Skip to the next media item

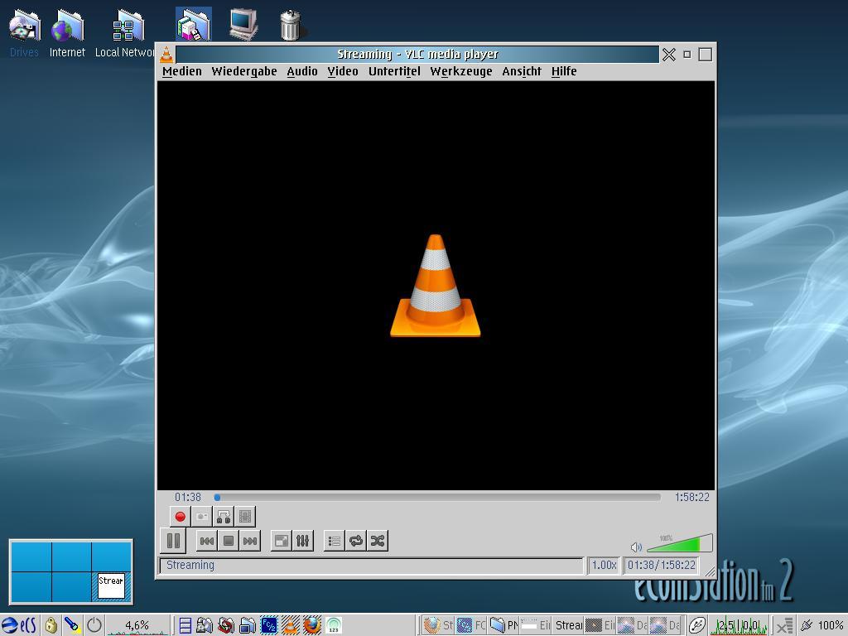[250, 541]
